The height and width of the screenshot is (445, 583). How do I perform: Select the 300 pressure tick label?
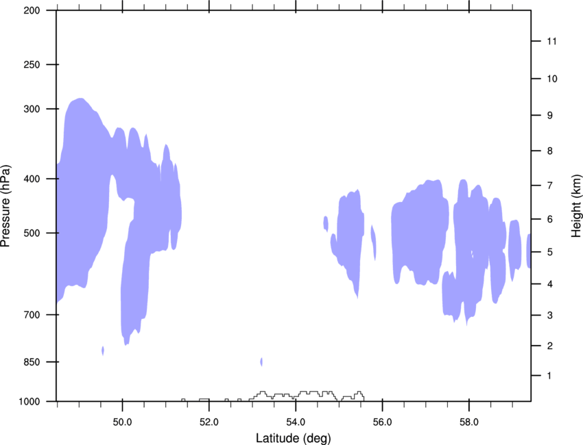[32, 109]
